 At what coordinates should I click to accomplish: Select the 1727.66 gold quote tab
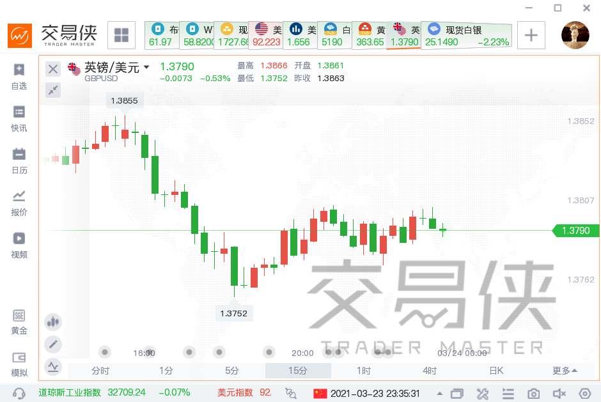[231, 35]
